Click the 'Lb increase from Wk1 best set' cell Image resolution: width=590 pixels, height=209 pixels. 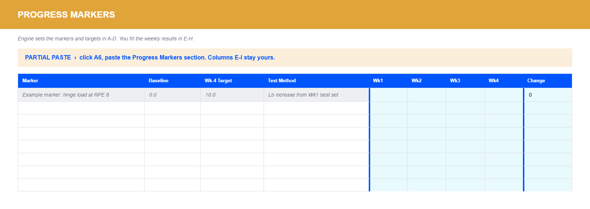pyautogui.click(x=316, y=95)
